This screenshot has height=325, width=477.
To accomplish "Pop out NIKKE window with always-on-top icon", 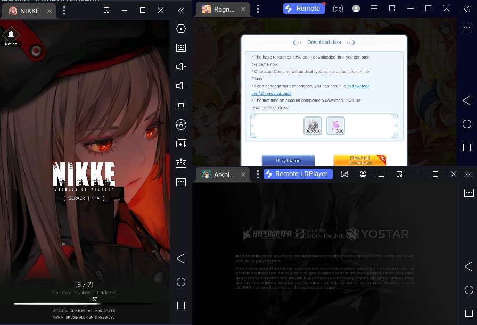I will pos(106,10).
